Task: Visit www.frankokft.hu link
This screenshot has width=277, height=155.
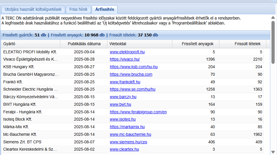Action: [x=125, y=82]
